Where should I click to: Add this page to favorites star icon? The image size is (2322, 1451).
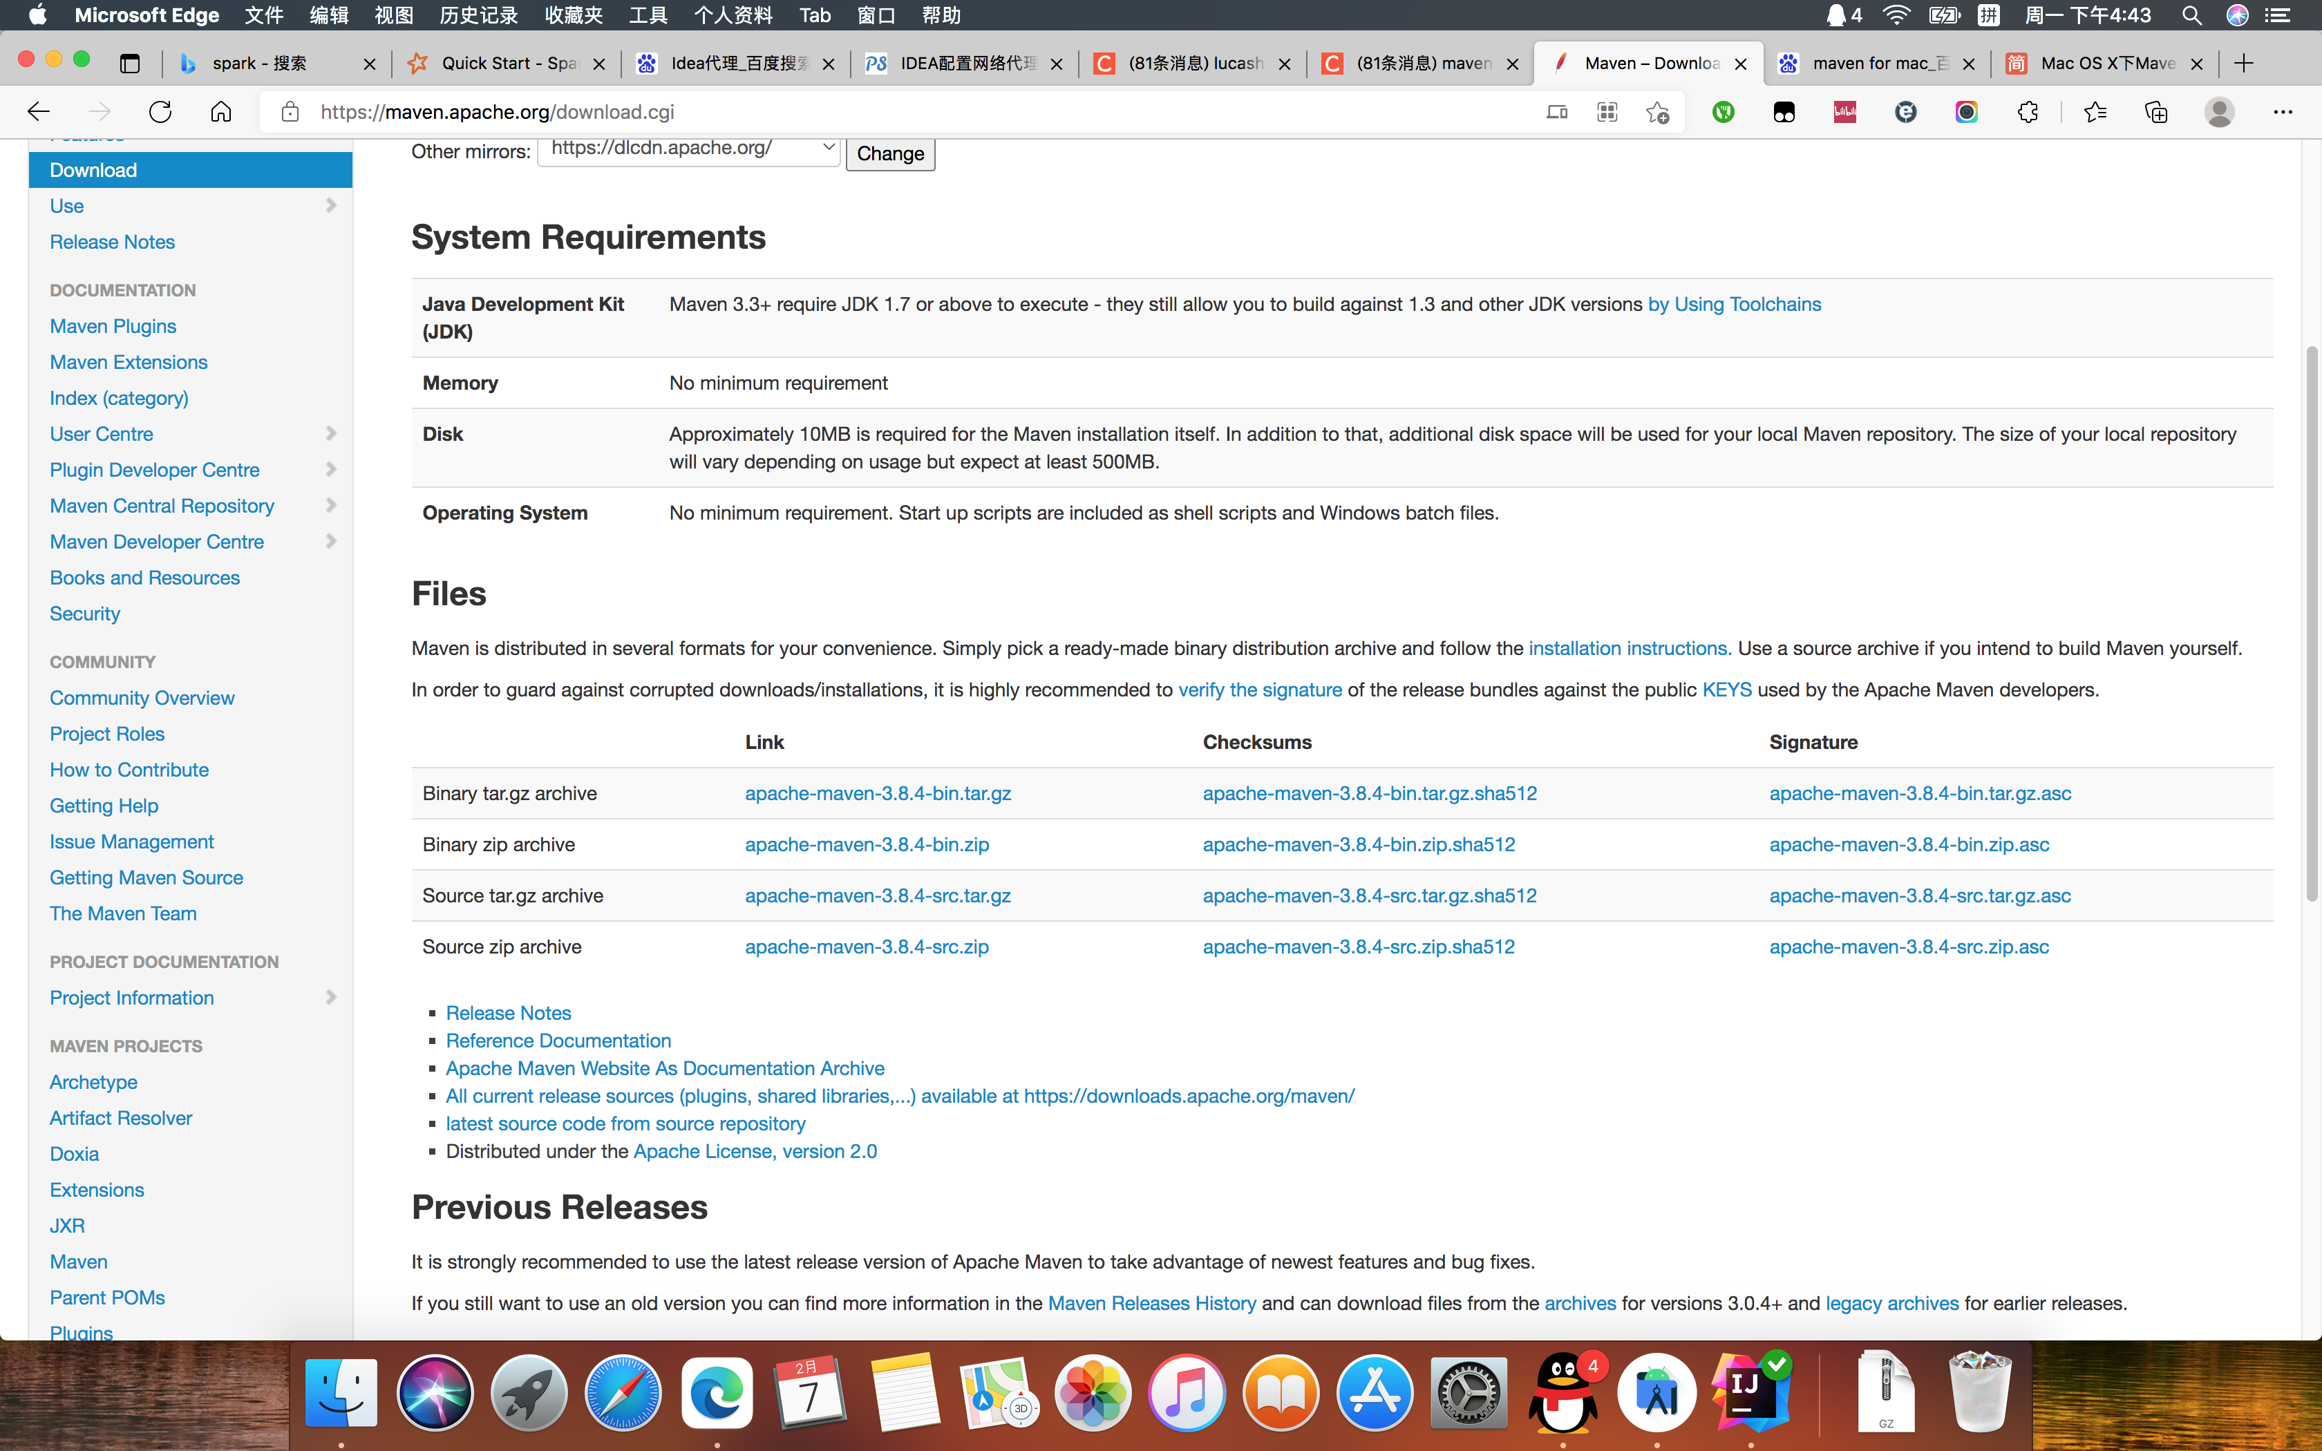point(1657,112)
